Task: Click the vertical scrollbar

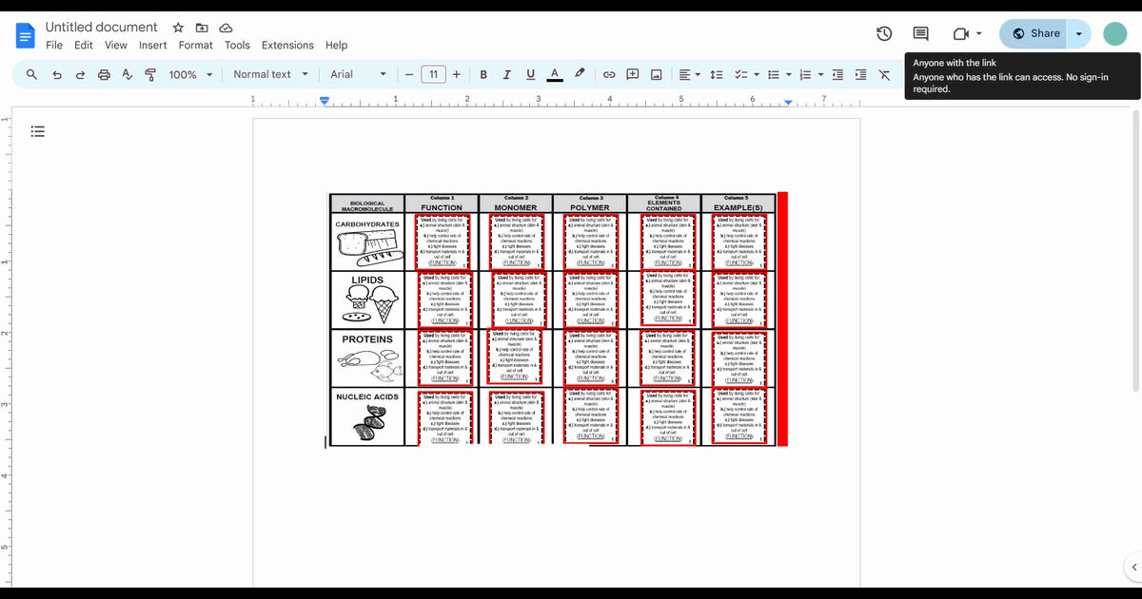Action: [1135, 252]
